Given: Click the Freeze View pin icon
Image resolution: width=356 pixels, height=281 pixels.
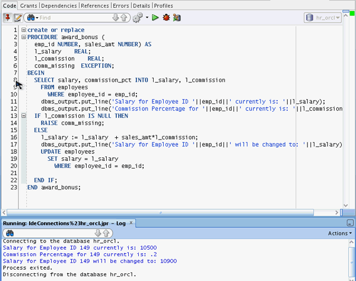Looking at the screenshot, I should tap(8, 18).
